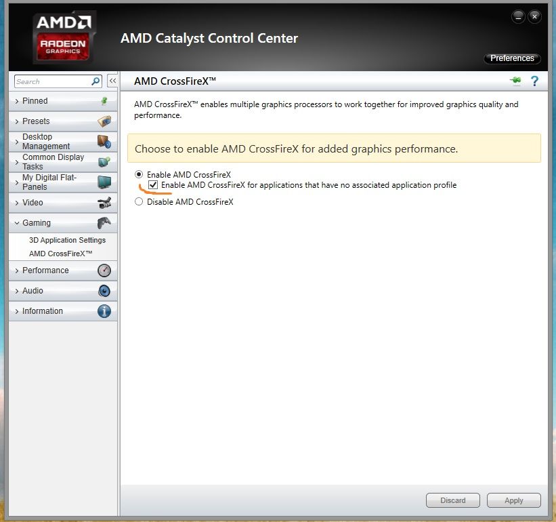
Task: Click the AMD Radeon Graphics logo
Action: (x=64, y=37)
